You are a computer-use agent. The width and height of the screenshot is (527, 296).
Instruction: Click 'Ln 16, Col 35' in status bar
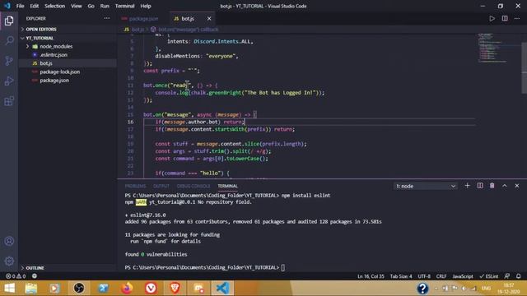[x=371, y=276]
